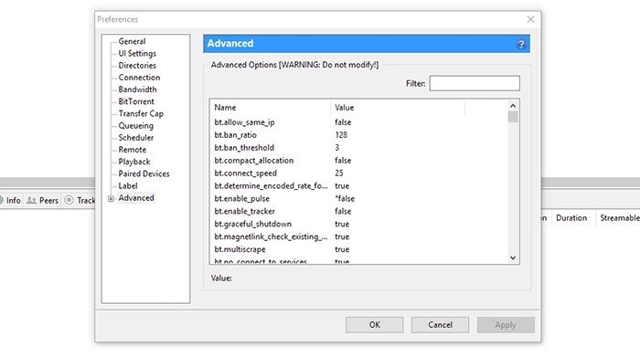
Task: Select Playback in the tree
Action: point(134,162)
